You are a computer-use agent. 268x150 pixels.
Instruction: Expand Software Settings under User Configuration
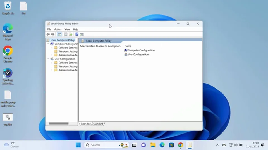(x=52, y=62)
